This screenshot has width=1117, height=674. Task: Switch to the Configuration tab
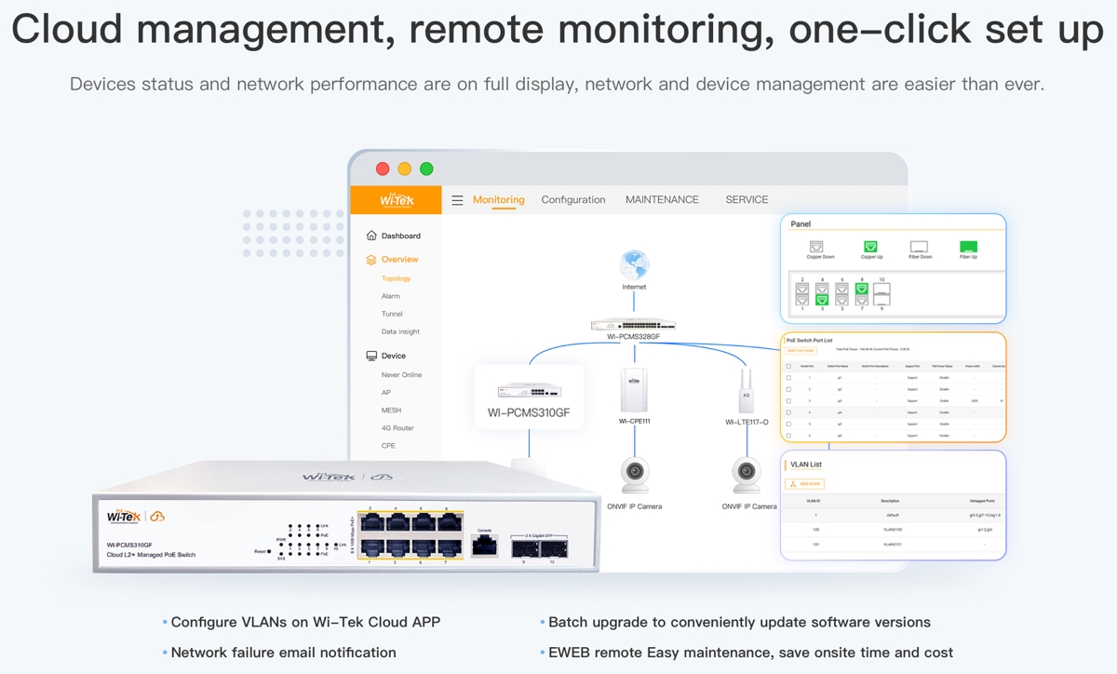click(573, 200)
